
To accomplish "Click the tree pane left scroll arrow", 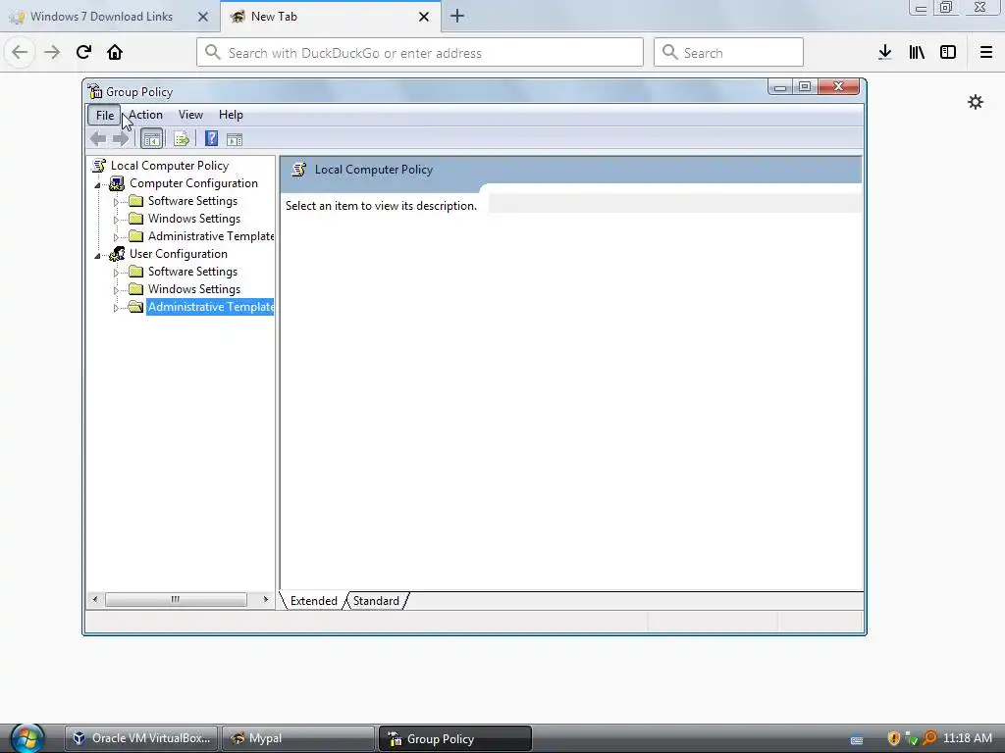I will tap(95, 599).
